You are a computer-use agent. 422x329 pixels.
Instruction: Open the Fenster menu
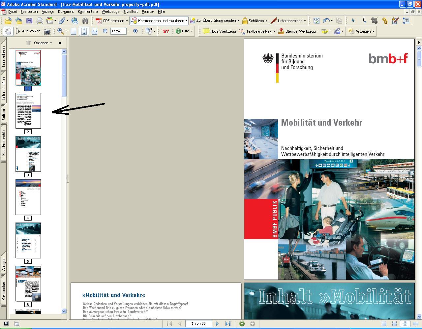click(148, 12)
